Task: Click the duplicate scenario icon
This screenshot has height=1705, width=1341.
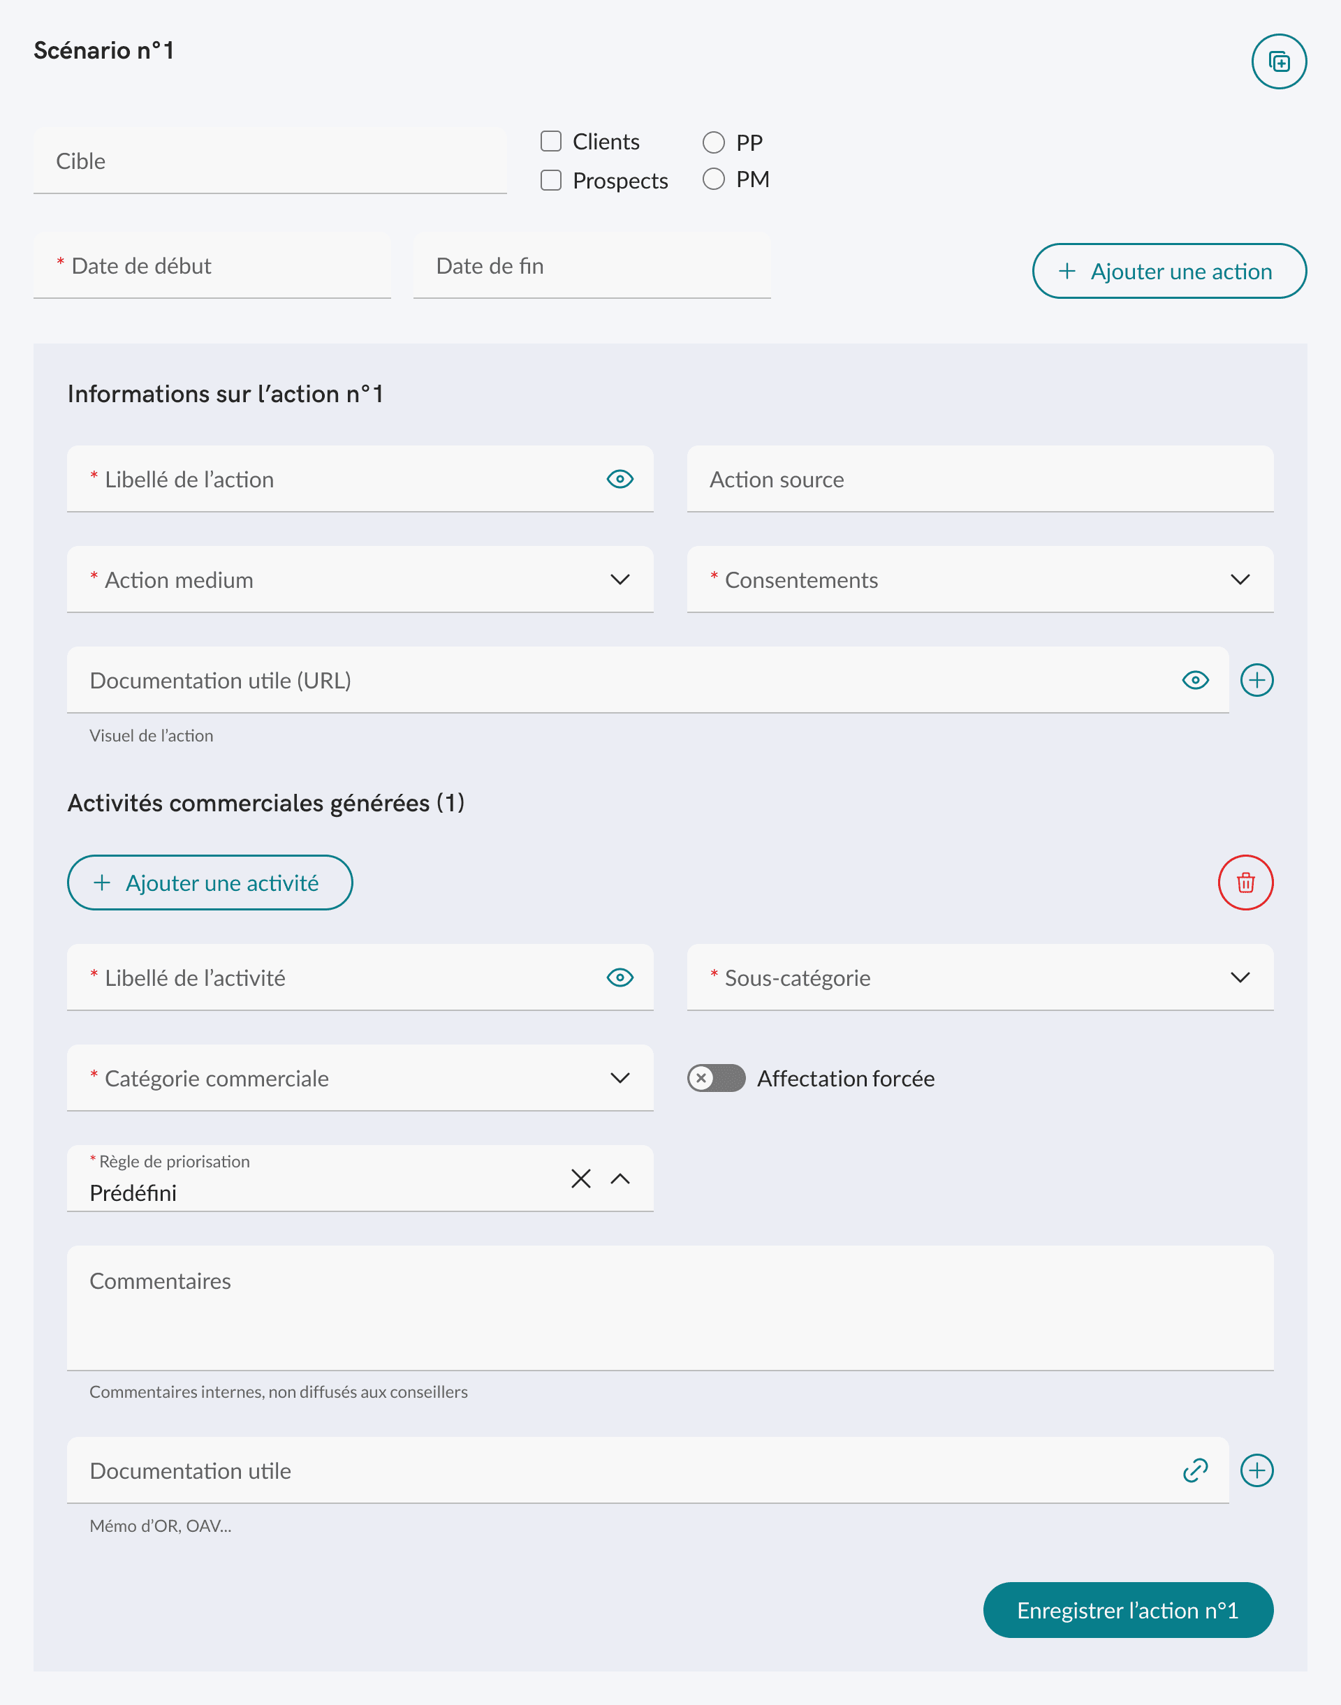Action: [1278, 61]
